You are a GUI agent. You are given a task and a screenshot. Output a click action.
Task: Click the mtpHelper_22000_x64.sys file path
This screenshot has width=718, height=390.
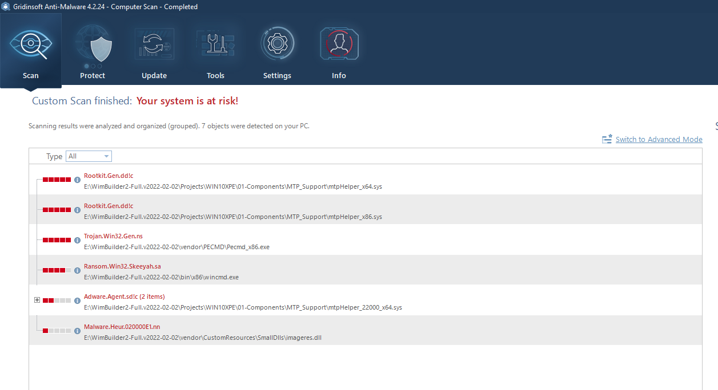pos(243,307)
